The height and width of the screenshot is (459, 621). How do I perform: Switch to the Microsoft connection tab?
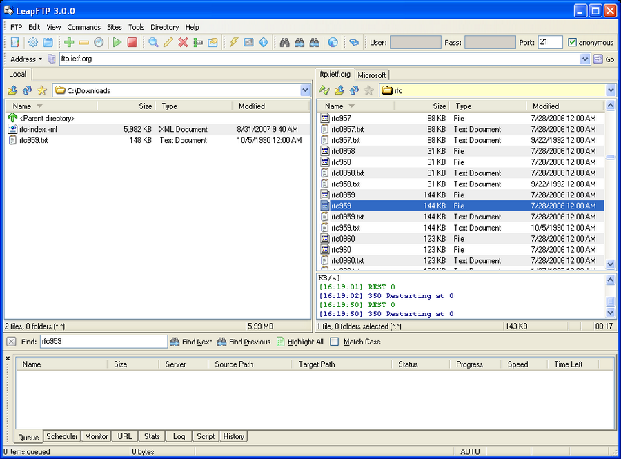pos(372,75)
